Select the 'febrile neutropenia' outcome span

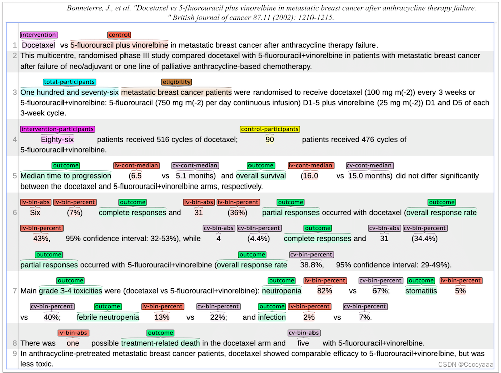point(108,317)
